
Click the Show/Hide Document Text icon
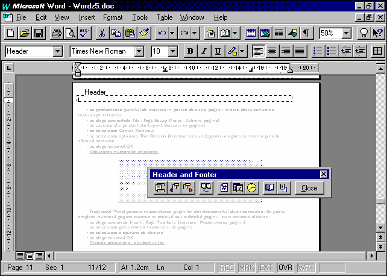(284, 188)
